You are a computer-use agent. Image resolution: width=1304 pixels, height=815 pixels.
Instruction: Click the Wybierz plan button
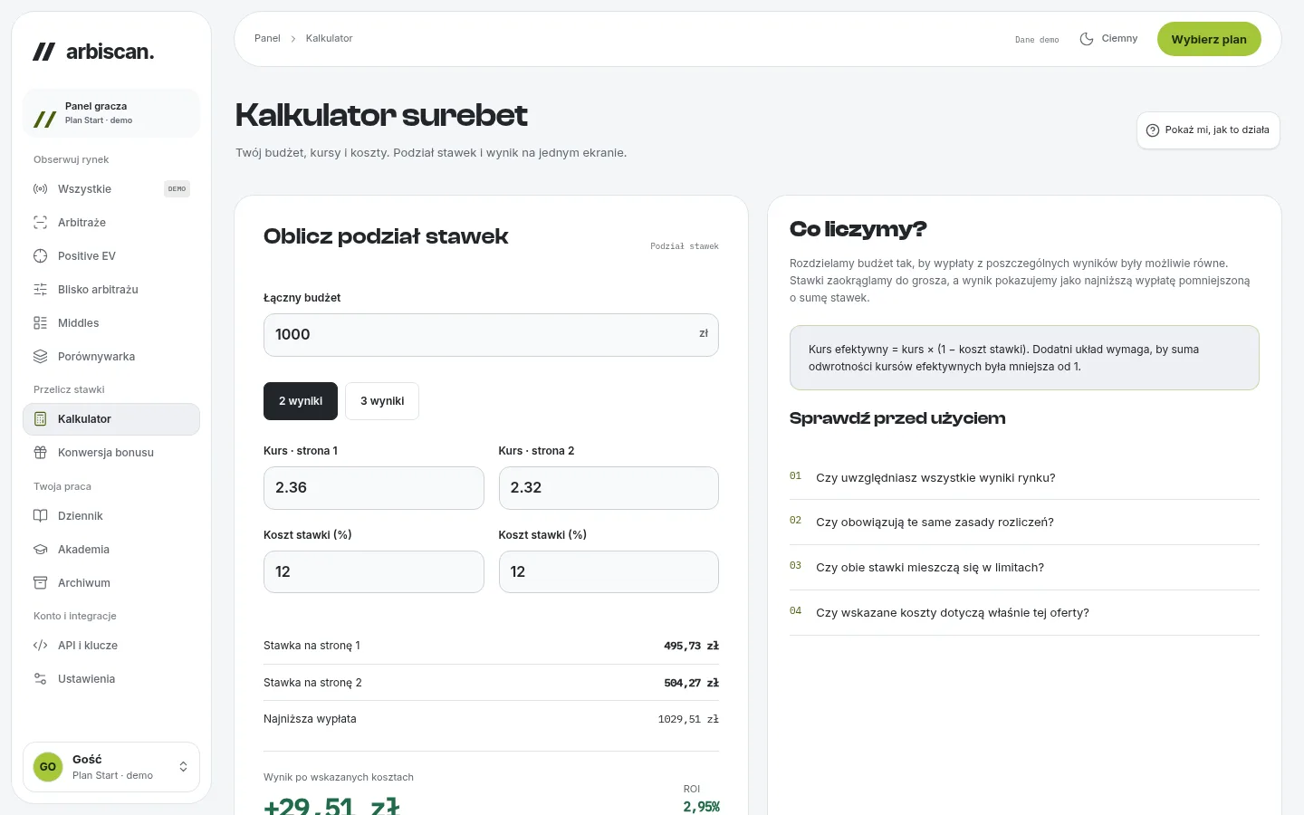point(1209,39)
